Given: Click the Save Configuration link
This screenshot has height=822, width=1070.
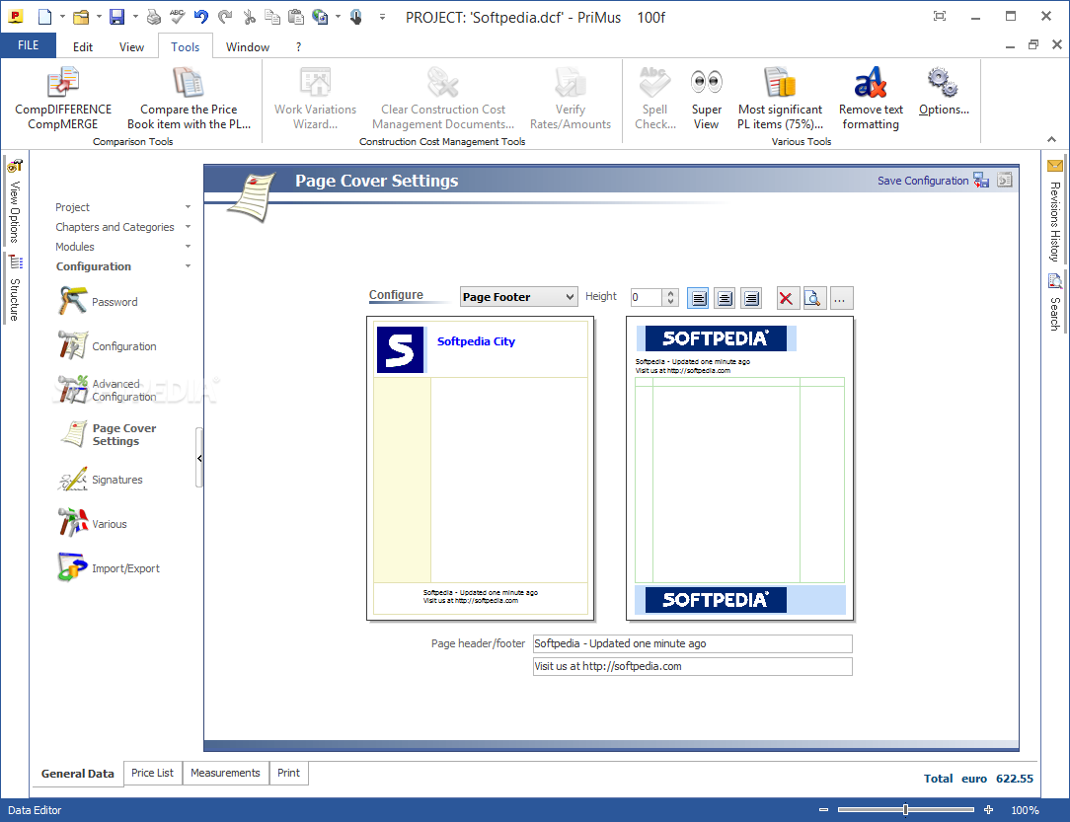Looking at the screenshot, I should (923, 181).
